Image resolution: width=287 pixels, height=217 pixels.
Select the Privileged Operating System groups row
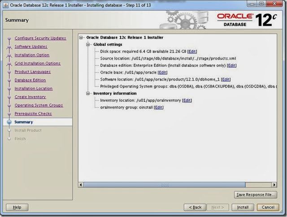pos(188,87)
